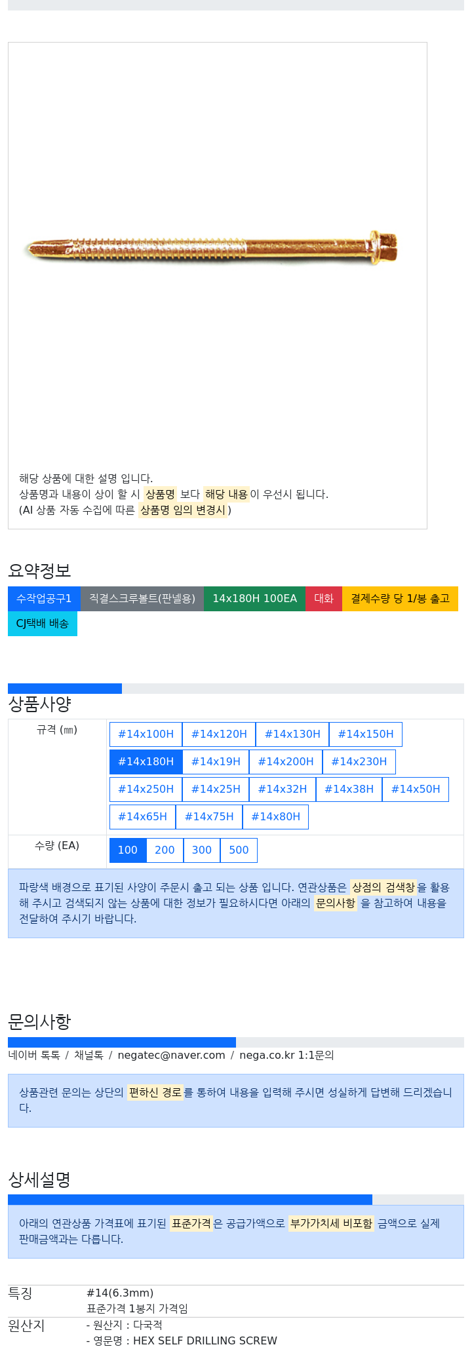This screenshot has width=472, height=1349.
Task: Click the 직결스크루볼트(판넬용) tag
Action: (x=142, y=599)
